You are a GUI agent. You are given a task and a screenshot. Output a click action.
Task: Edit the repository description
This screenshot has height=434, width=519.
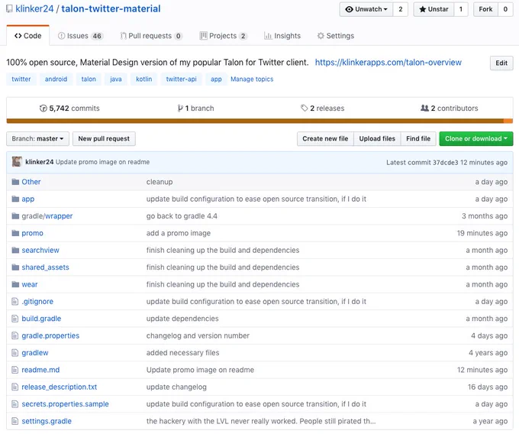tap(501, 63)
